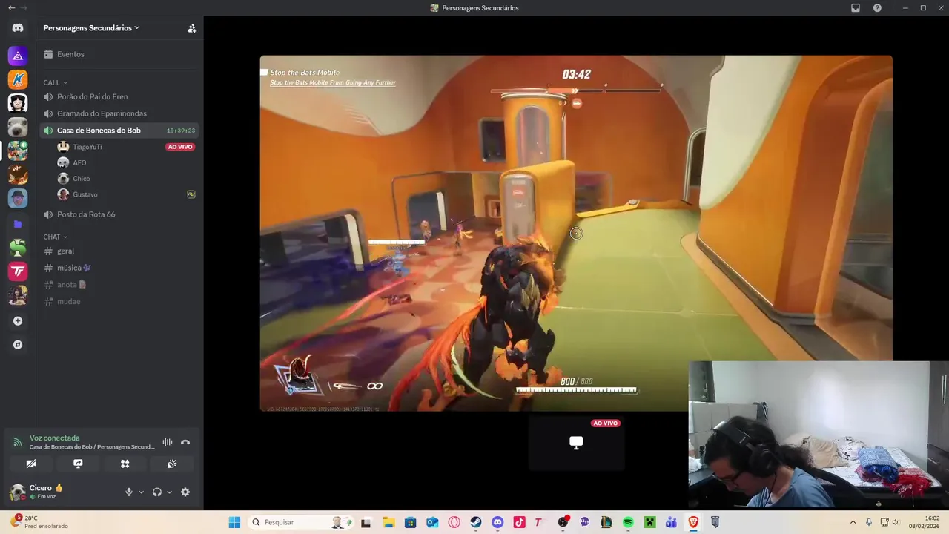This screenshot has width=949, height=534.
Task: Open the purple triangle server icon
Action: pyautogui.click(x=18, y=56)
